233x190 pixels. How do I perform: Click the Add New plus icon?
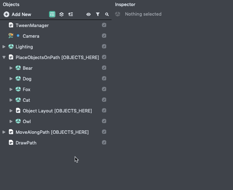coord(6,15)
